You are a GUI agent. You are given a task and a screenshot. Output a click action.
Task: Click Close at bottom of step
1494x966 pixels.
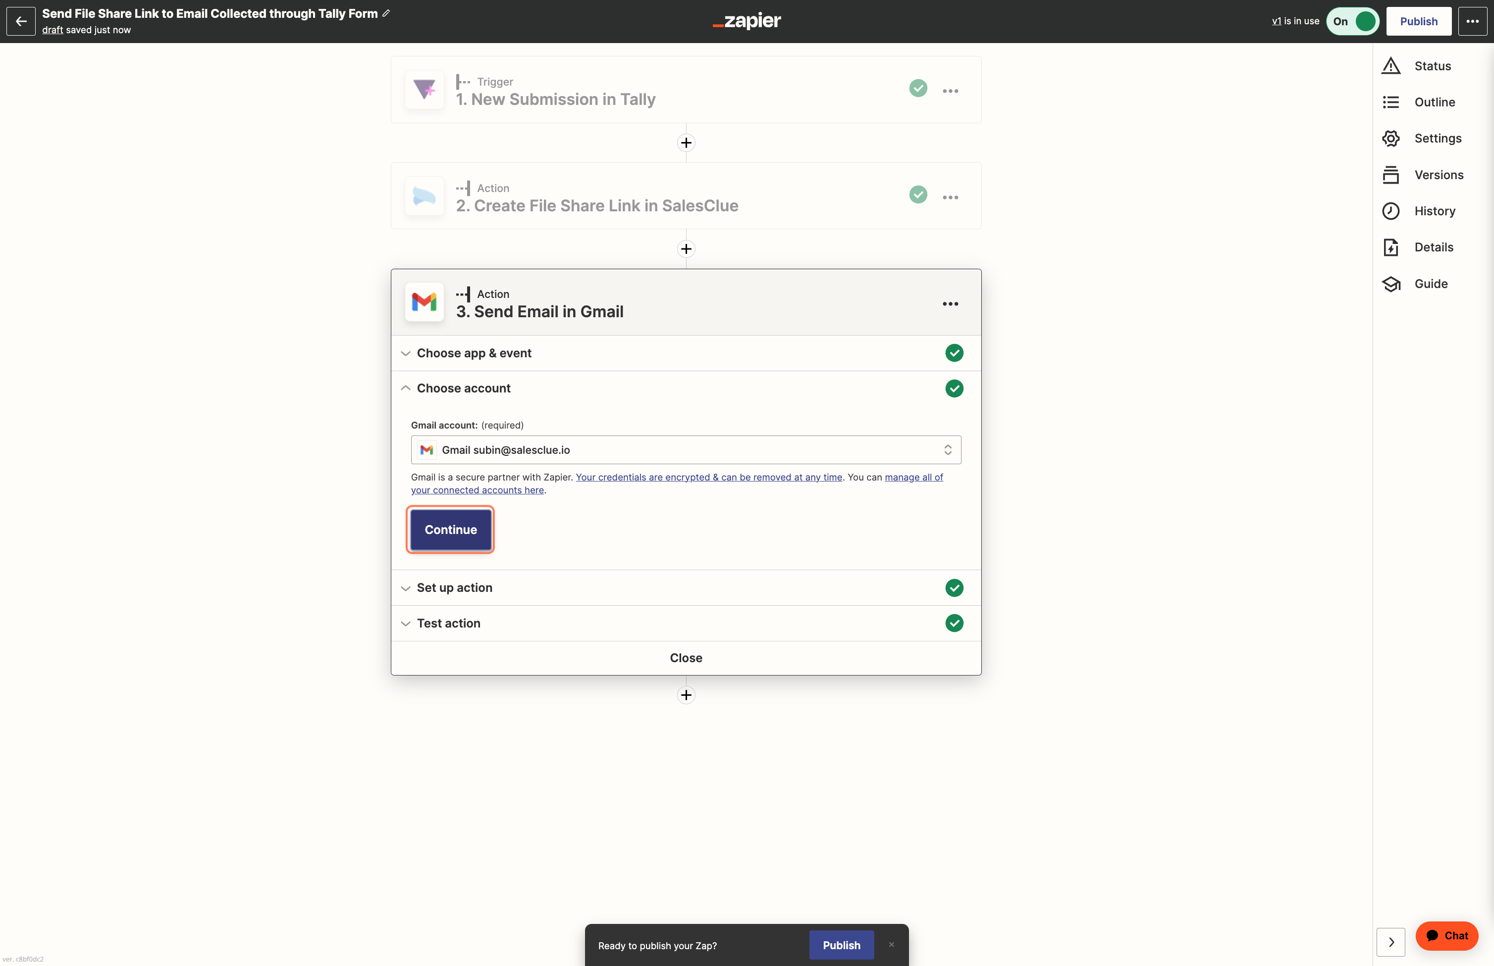click(686, 658)
